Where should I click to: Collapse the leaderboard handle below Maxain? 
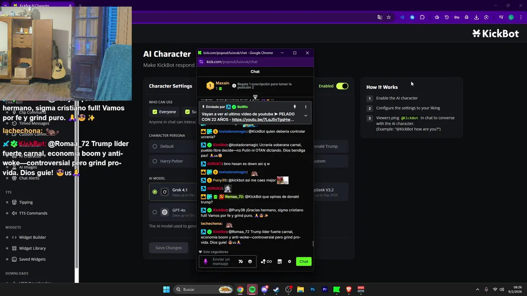pos(255,97)
